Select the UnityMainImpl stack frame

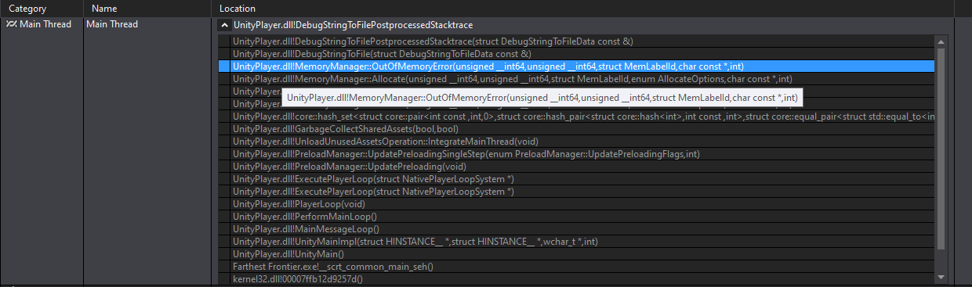(576, 242)
